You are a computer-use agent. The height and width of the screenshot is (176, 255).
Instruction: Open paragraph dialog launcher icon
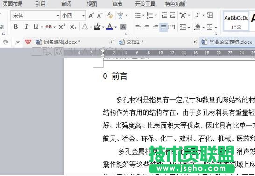[x=216, y=34]
